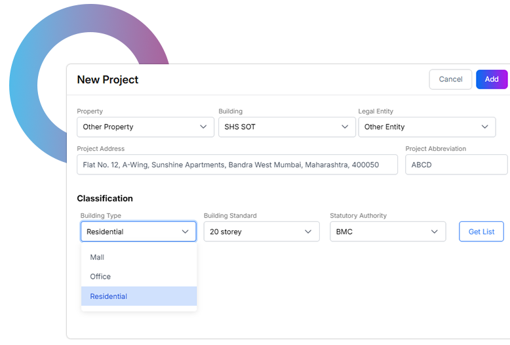Screen dimensions: 510x345
Task: Click the Building Type field showing Residential
Action: [x=131, y=232]
